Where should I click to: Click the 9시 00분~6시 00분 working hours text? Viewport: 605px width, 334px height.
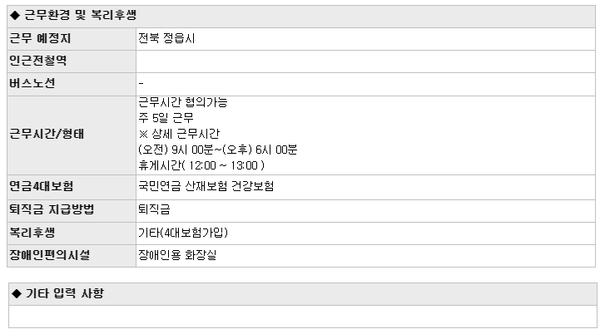coord(217,150)
